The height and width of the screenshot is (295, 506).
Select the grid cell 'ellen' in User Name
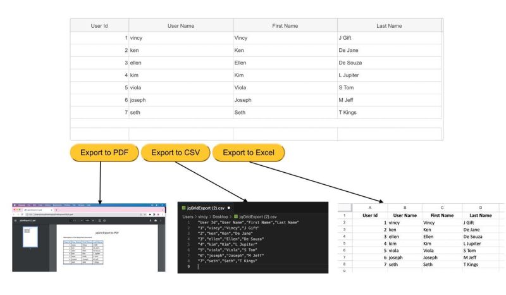point(181,63)
